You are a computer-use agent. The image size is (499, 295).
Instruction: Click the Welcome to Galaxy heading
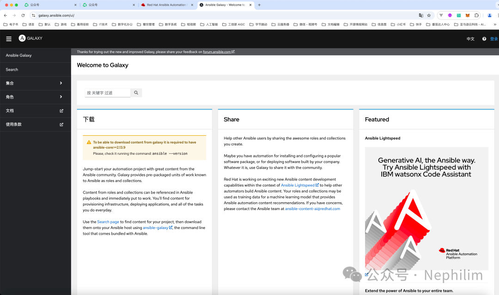pyautogui.click(x=103, y=65)
